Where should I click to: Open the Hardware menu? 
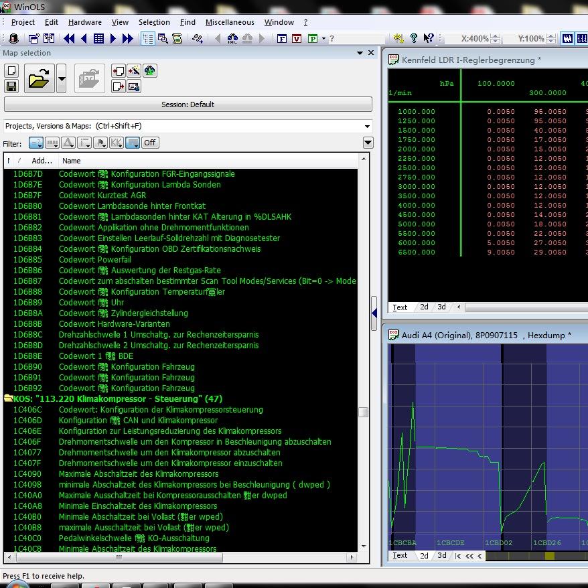85,22
